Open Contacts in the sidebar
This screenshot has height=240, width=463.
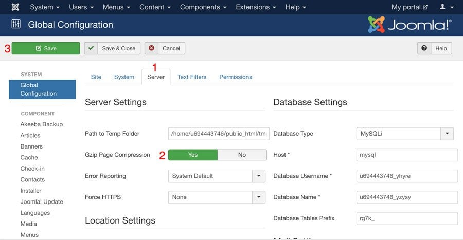tap(32, 179)
